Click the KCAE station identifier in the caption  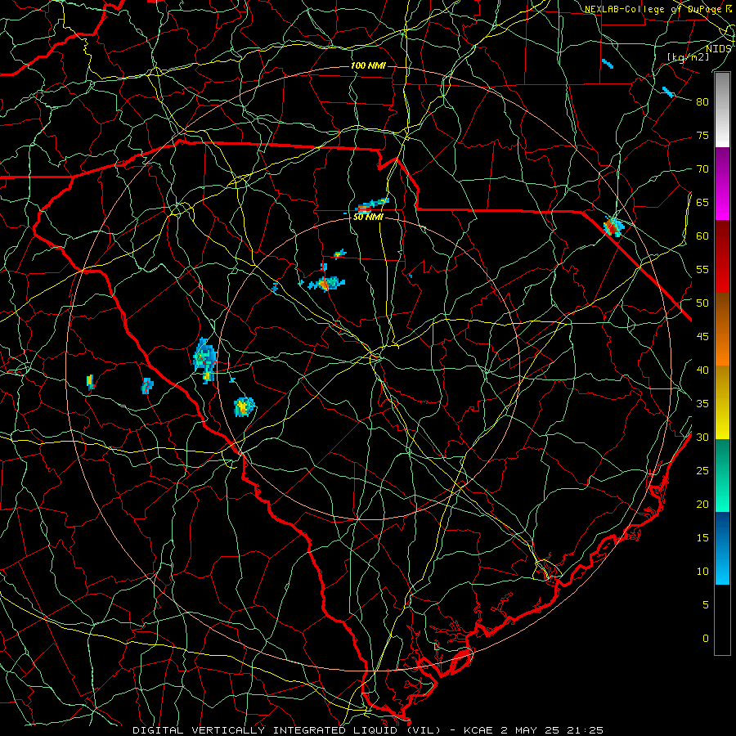478,730
